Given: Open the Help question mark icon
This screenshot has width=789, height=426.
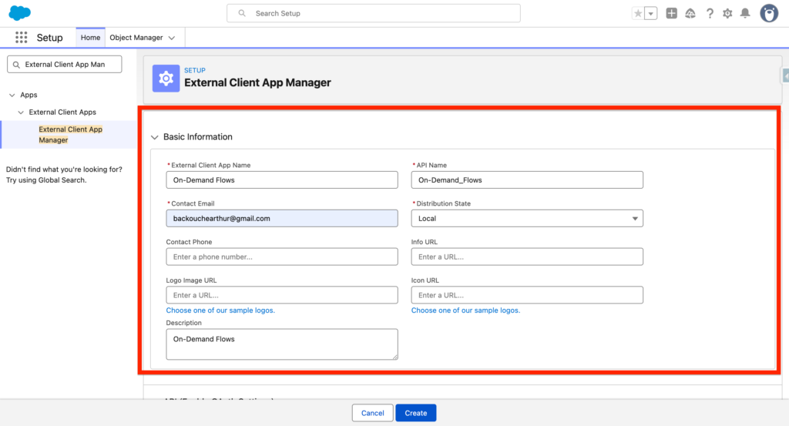Looking at the screenshot, I should point(710,13).
